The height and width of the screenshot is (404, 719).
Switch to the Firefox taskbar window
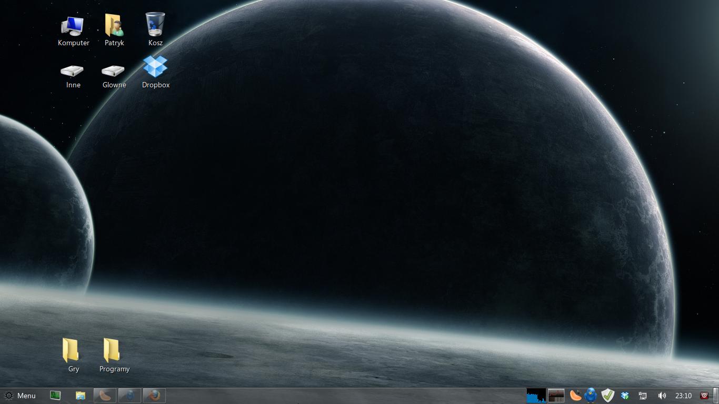tap(154, 396)
